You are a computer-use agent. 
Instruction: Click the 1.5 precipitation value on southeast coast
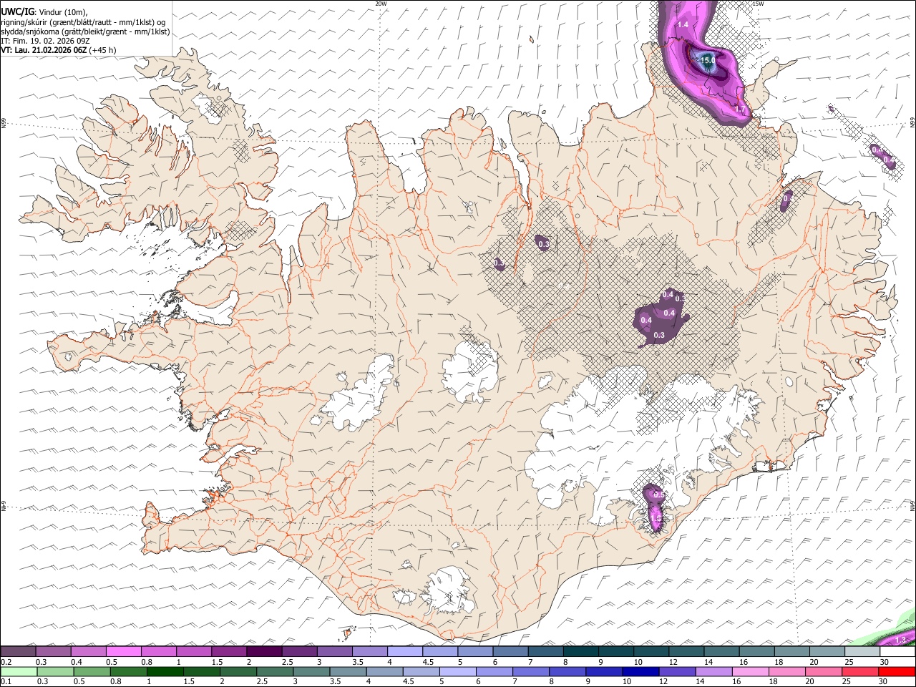tap(656, 518)
